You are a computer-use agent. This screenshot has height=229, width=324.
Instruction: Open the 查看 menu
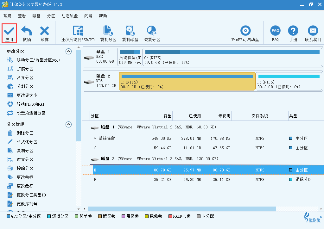point(22,16)
